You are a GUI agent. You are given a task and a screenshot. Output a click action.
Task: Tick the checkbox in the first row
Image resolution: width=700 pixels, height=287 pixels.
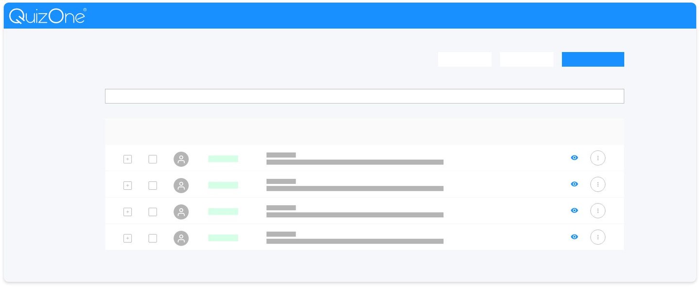click(153, 159)
